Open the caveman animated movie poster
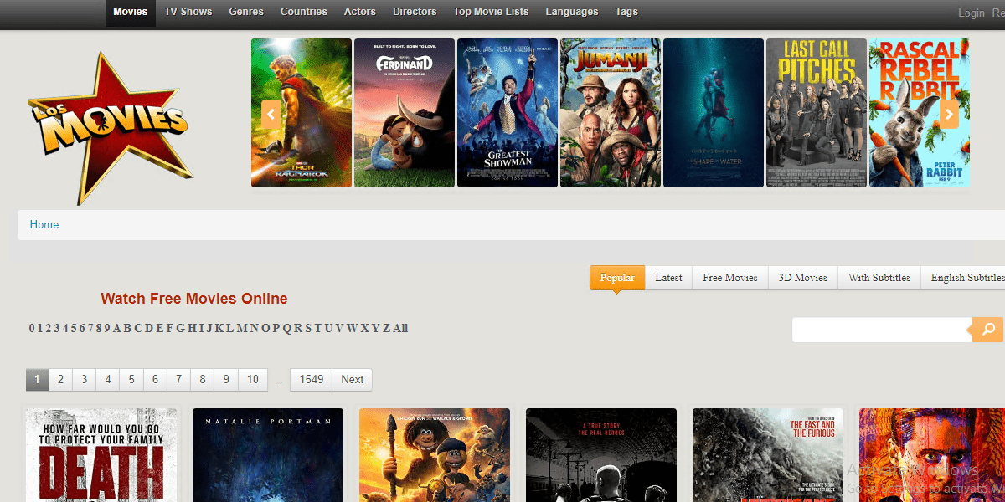Screen dimensions: 1005x502 coord(435,455)
